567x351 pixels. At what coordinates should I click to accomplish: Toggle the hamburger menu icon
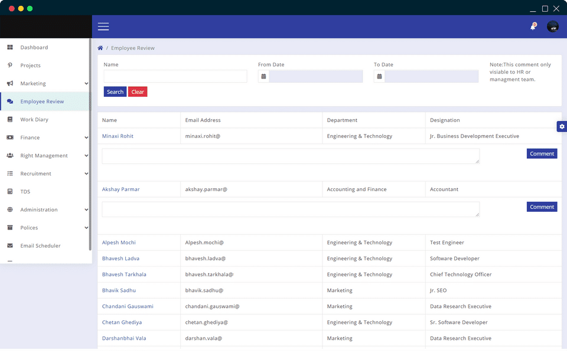coord(103,27)
